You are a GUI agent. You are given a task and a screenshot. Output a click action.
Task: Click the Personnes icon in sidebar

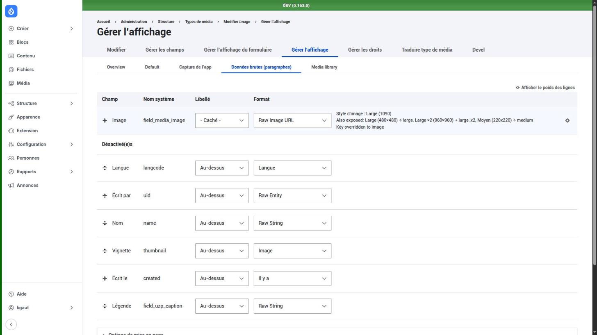(x=11, y=158)
